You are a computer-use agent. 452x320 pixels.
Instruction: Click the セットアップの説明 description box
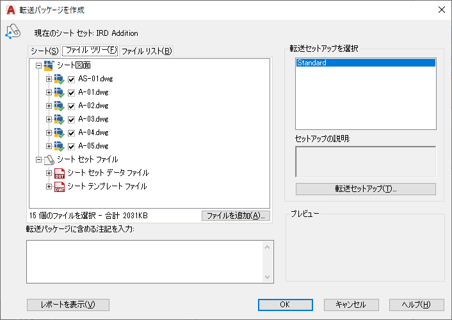coord(366,162)
